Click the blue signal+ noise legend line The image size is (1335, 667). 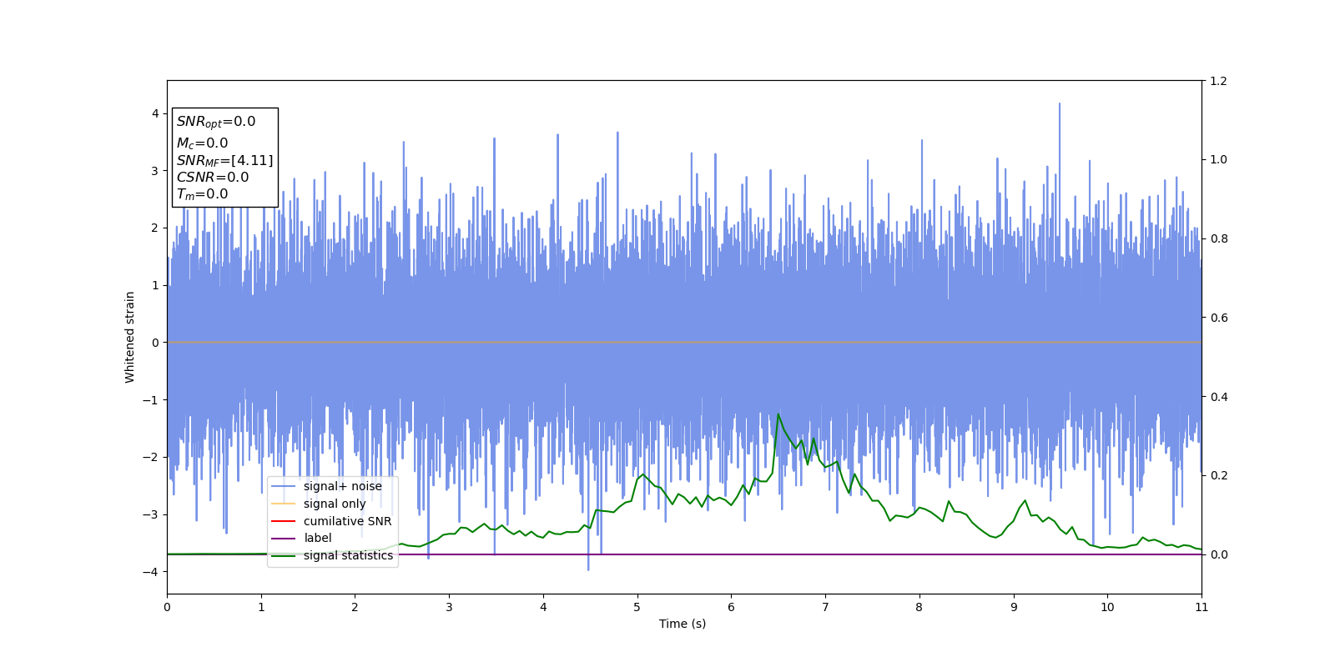[284, 486]
